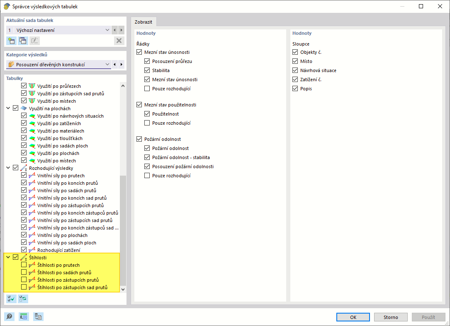450x326 pixels.
Task: Open help icon at bottom left
Action: (x=10, y=316)
